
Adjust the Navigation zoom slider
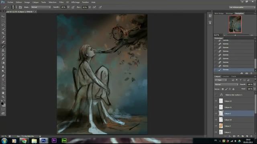coord(235,35)
